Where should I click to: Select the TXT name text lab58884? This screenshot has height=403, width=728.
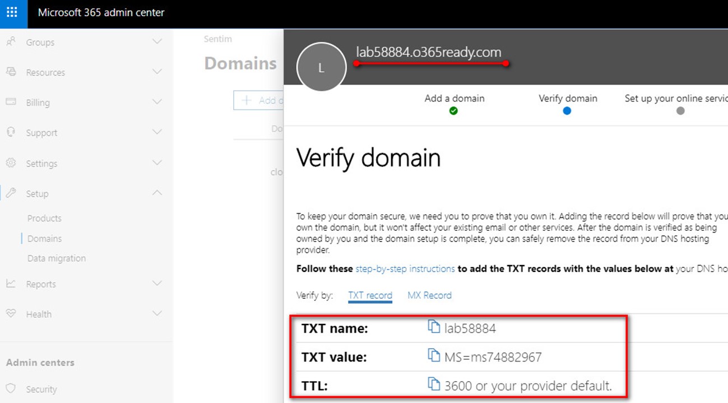[x=470, y=328]
